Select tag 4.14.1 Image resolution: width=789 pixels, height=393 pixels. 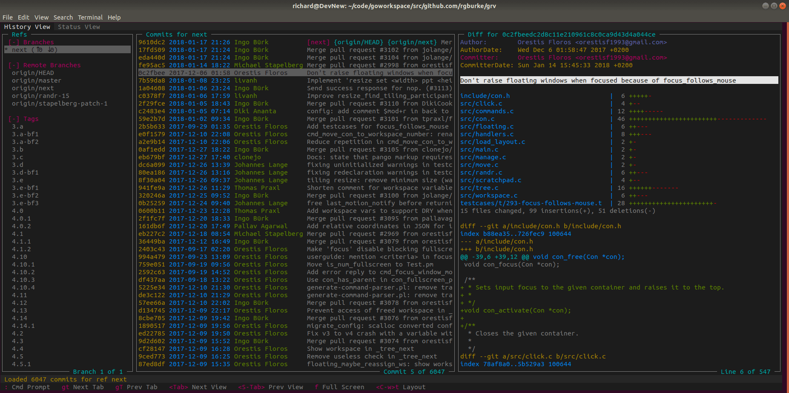[x=23, y=326]
